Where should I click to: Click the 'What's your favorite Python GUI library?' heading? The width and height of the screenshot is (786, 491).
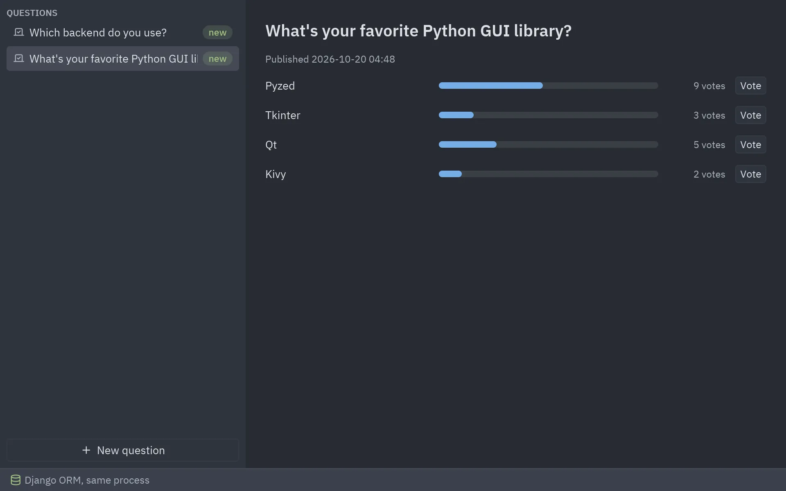[418, 31]
